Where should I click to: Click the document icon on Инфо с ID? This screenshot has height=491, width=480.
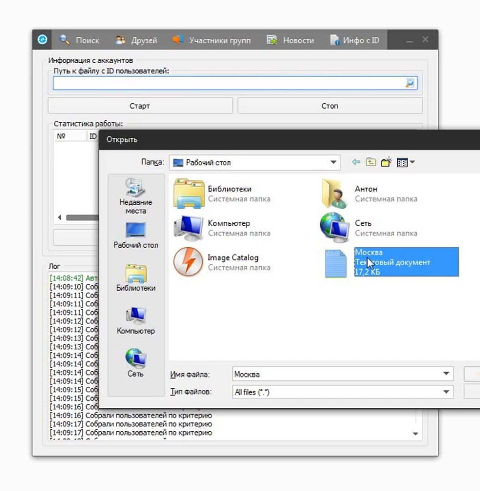pos(335,40)
